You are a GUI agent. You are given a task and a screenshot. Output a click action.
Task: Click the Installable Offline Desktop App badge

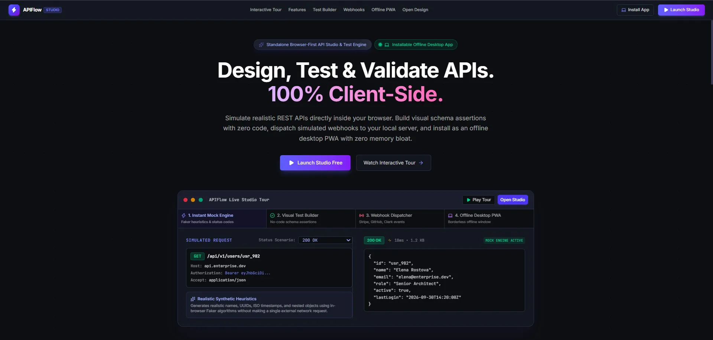tap(416, 45)
